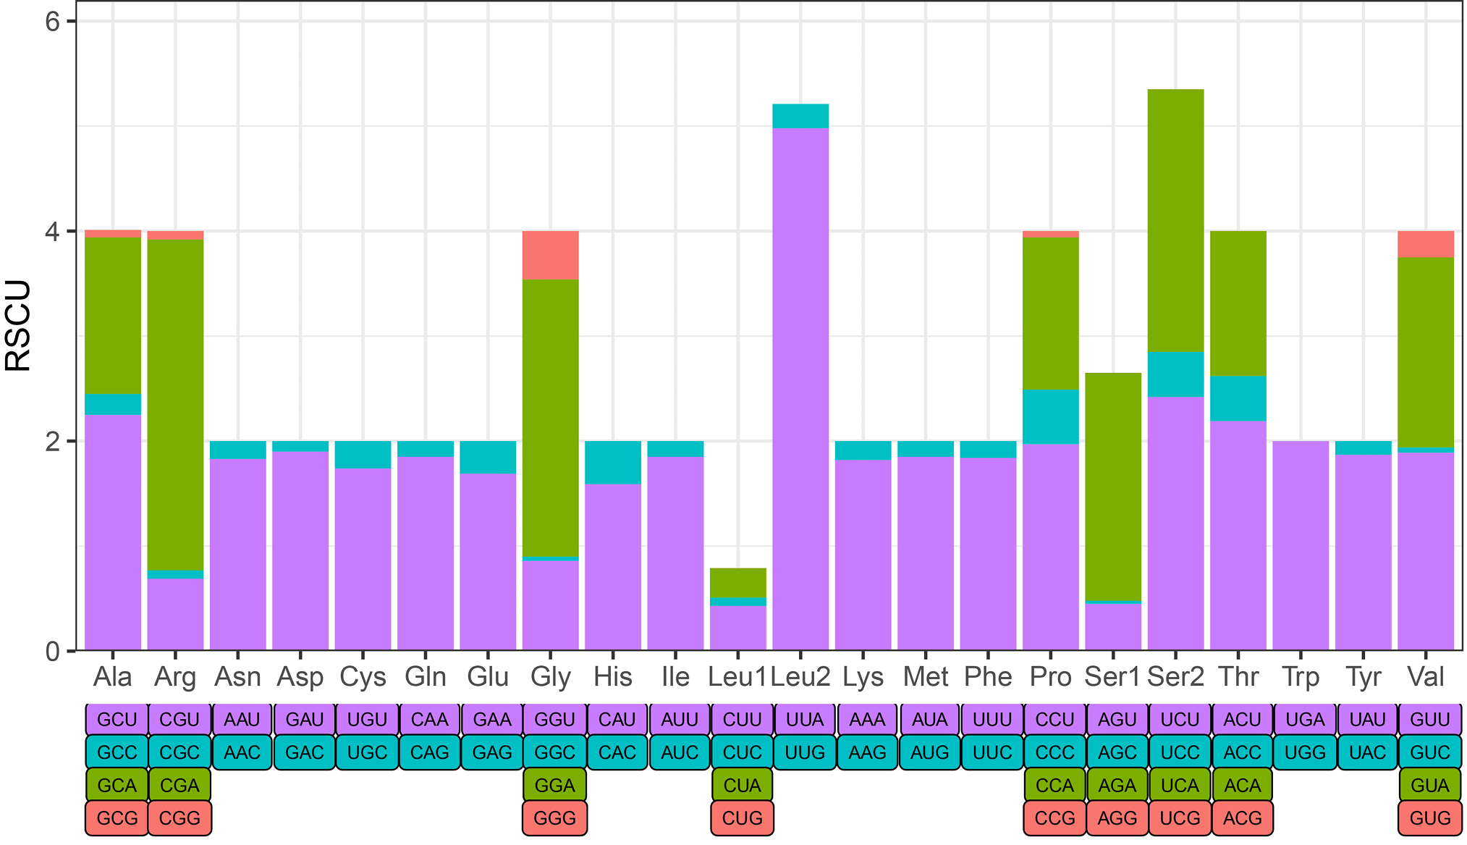The height and width of the screenshot is (845, 1467).
Task: Click the Gly x-axis label
Action: pyautogui.click(x=551, y=678)
